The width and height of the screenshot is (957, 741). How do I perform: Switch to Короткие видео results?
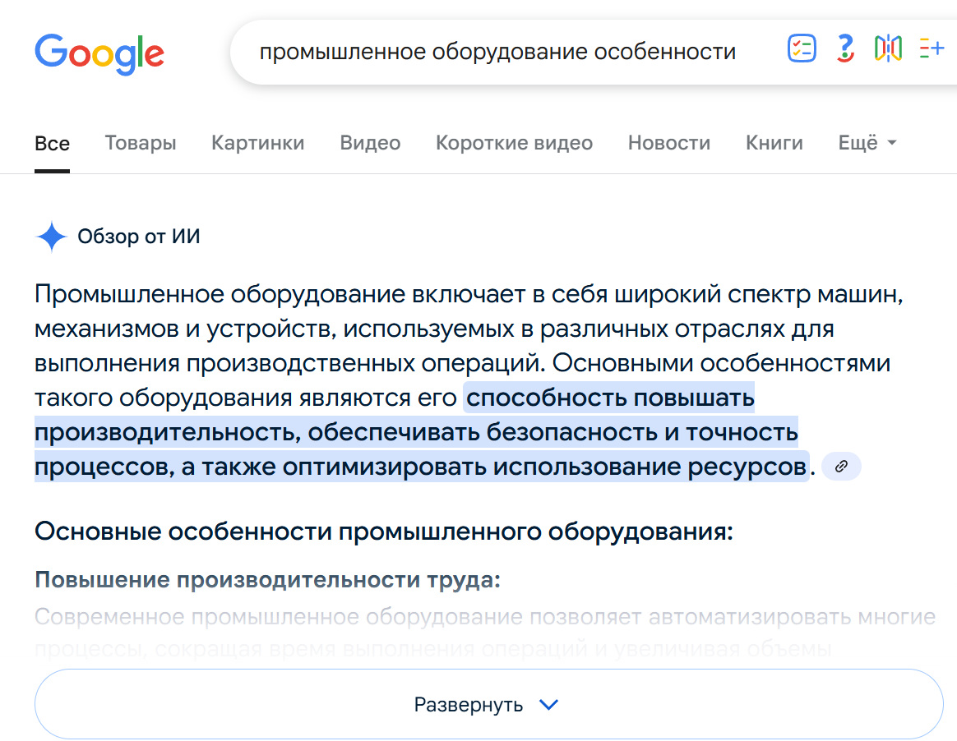point(514,142)
